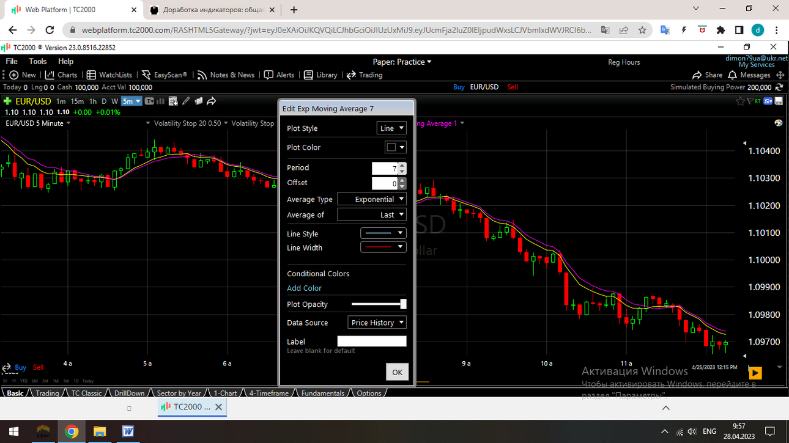This screenshot has width=789, height=443.
Task: Click the Add Color link
Action: pyautogui.click(x=304, y=288)
